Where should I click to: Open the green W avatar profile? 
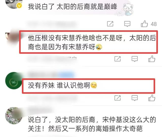[x=14, y=81]
